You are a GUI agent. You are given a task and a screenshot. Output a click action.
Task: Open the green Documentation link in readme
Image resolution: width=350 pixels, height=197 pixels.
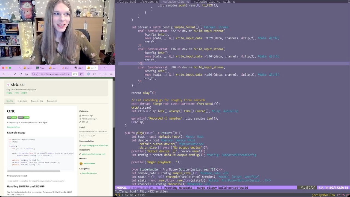[x=13, y=127]
